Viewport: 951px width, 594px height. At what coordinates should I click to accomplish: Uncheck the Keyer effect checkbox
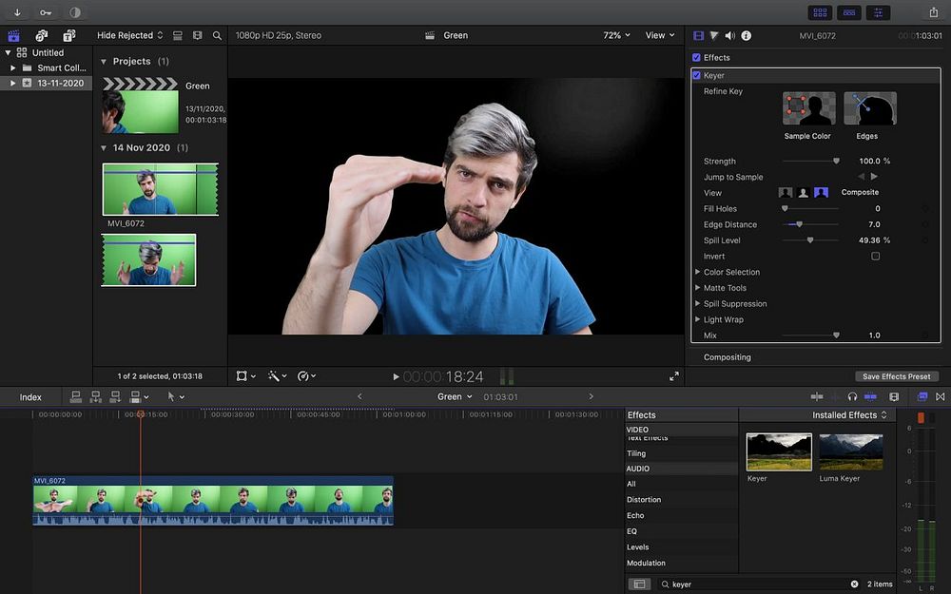coord(697,75)
